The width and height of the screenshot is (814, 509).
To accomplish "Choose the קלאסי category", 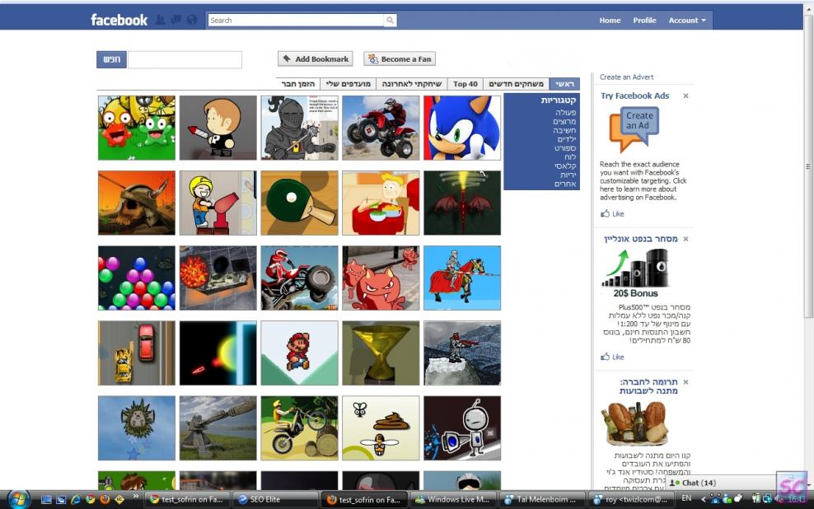I will [x=565, y=166].
